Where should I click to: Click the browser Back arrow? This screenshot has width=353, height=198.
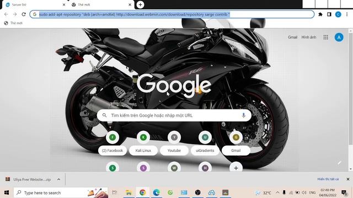(6, 14)
